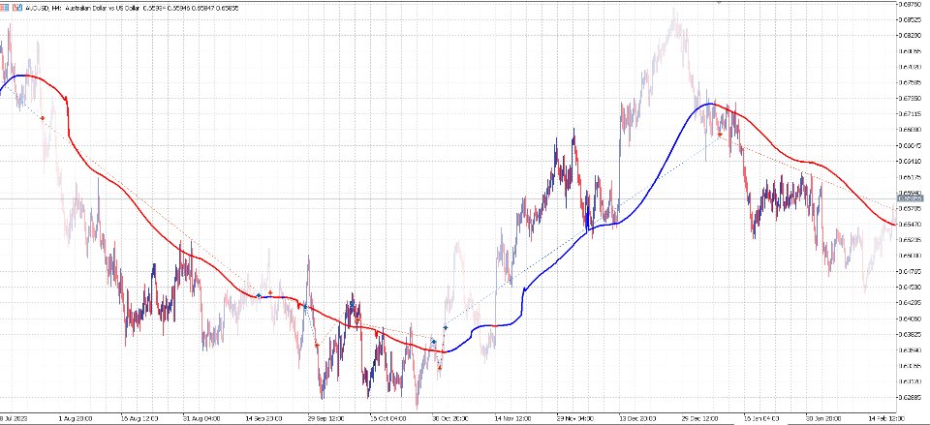Click the 14 Sep 20:00 time axis label
The width and height of the screenshot is (930, 425).
pyautogui.click(x=263, y=418)
